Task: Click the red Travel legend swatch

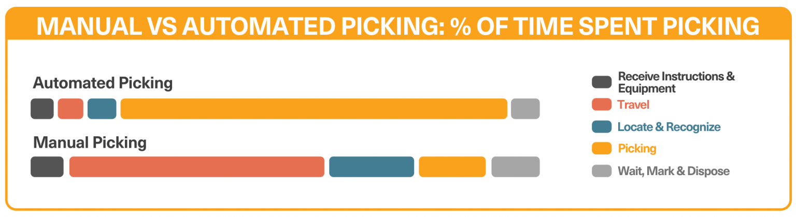Action: [602, 105]
